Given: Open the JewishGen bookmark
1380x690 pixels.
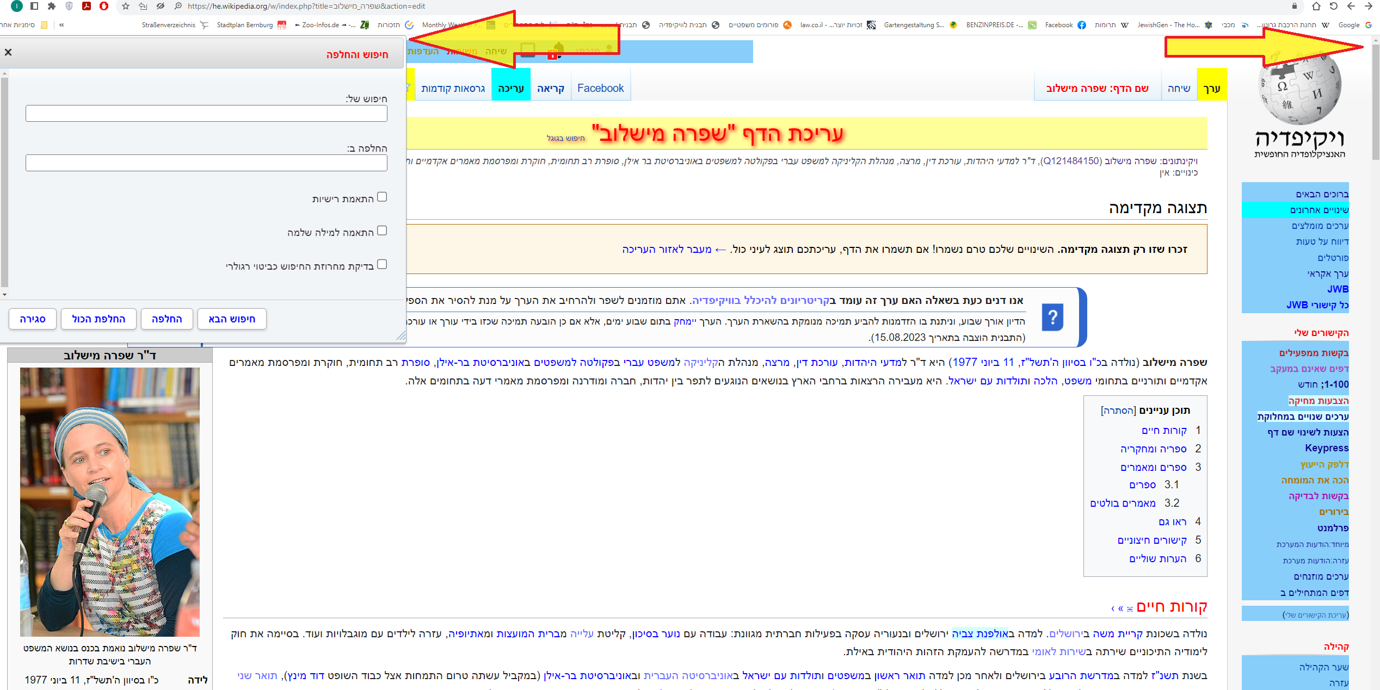Looking at the screenshot, I should pyautogui.click(x=1174, y=25).
